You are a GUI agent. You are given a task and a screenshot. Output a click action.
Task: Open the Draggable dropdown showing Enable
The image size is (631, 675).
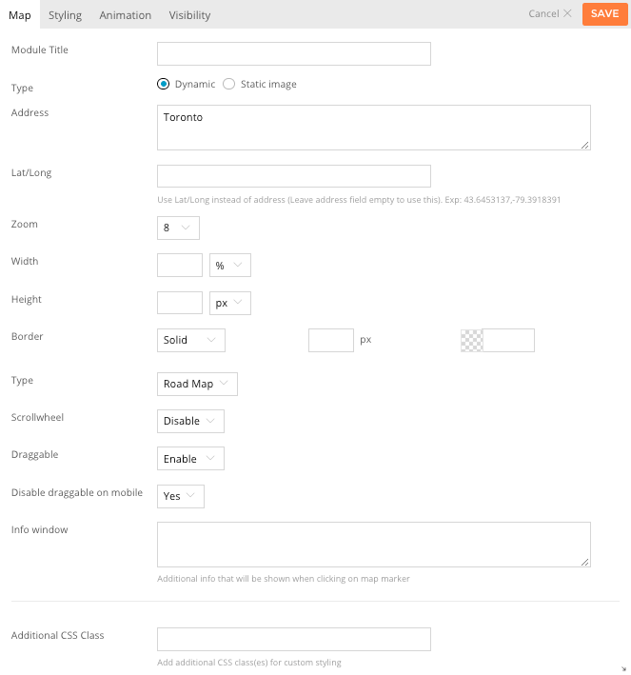190,459
